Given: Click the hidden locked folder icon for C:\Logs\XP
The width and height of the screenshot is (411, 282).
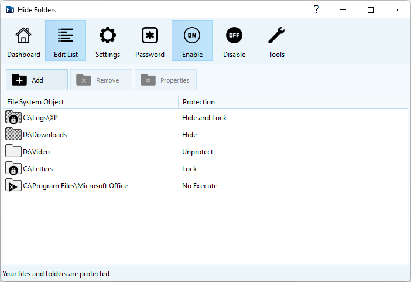Looking at the screenshot, I should click(13, 117).
